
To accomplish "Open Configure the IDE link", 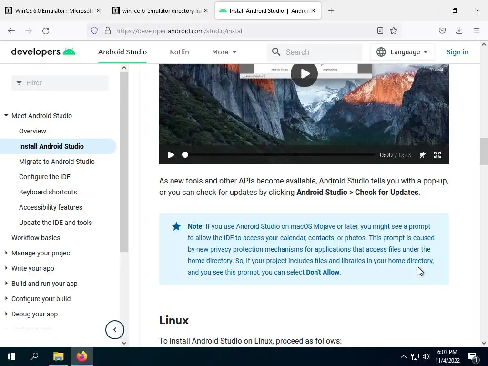I will pyautogui.click(x=44, y=177).
